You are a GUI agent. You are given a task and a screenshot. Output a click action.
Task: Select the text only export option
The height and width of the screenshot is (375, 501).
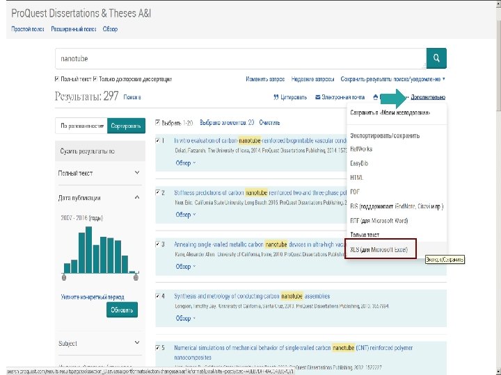pyautogui.click(x=365, y=235)
